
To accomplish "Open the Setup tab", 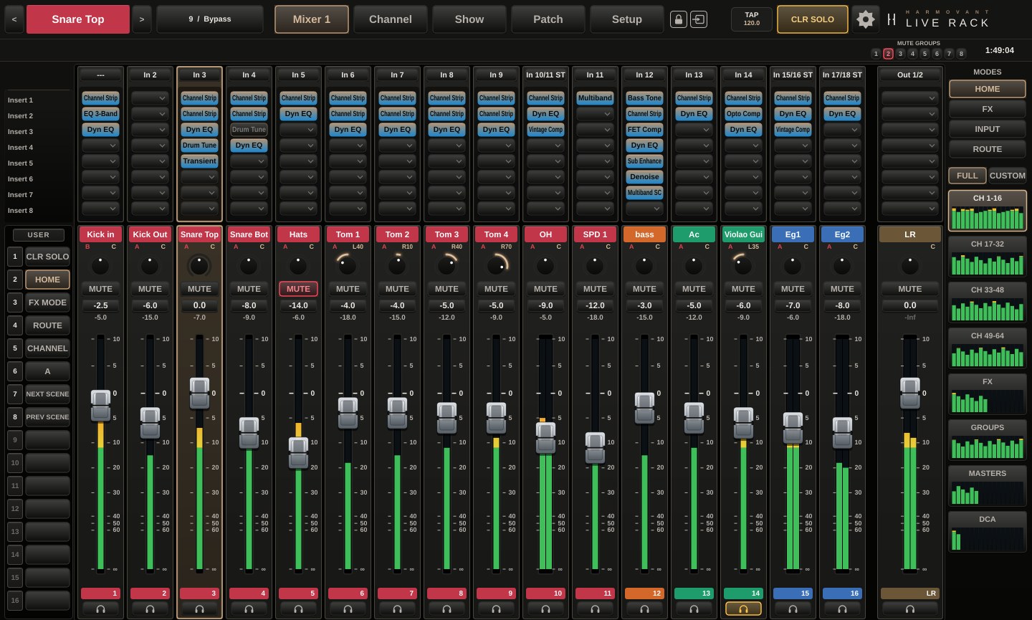I will pyautogui.click(x=627, y=19).
